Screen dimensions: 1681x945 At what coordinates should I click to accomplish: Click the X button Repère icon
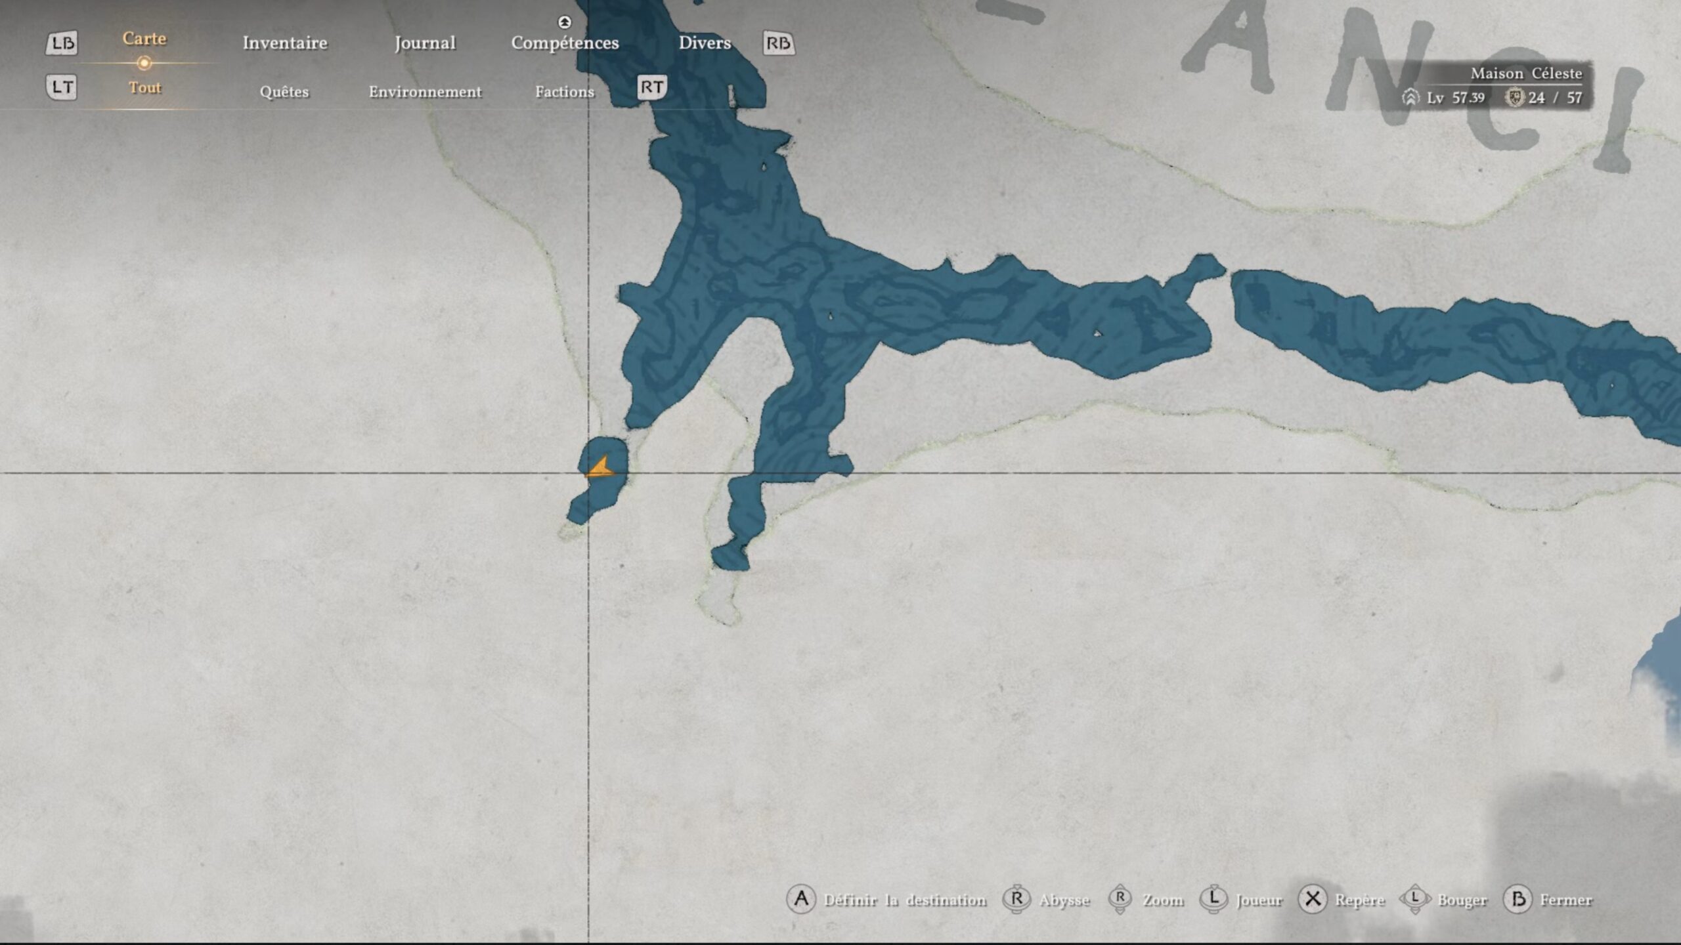[x=1313, y=899]
